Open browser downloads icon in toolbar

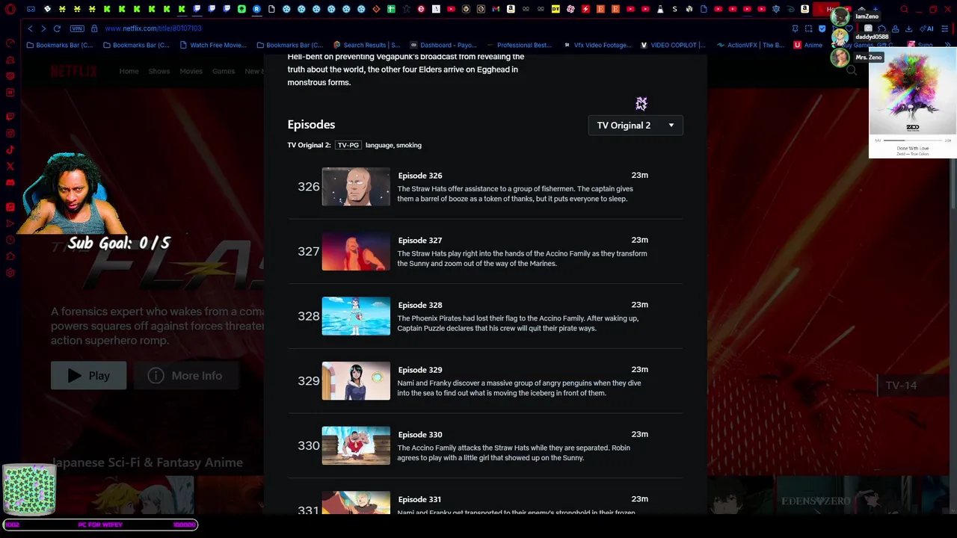pyautogui.click(x=909, y=28)
